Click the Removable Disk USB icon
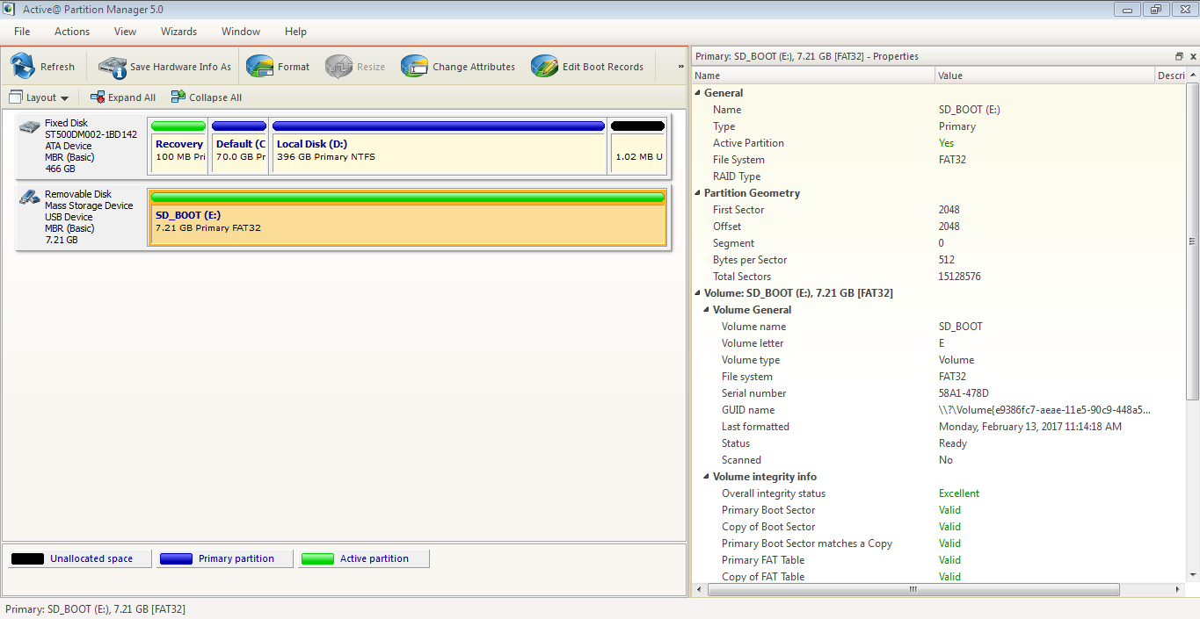 coord(27,197)
